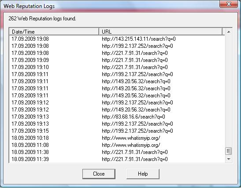The width and height of the screenshot is (241, 188).
Task: Select the 199.2.137.252 URL in the 19:12 row
Action: (137, 103)
